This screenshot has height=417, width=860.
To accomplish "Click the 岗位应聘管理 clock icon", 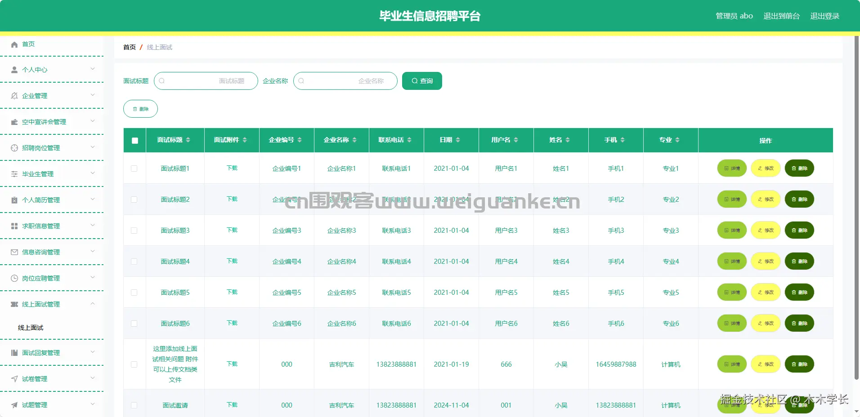I will 14,278.
